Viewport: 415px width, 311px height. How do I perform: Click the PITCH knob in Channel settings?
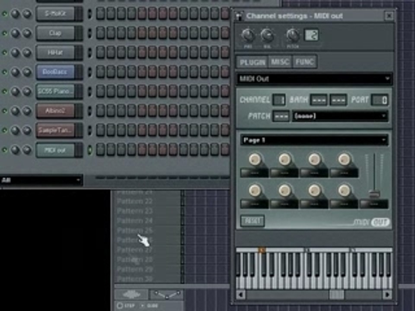[x=293, y=35]
